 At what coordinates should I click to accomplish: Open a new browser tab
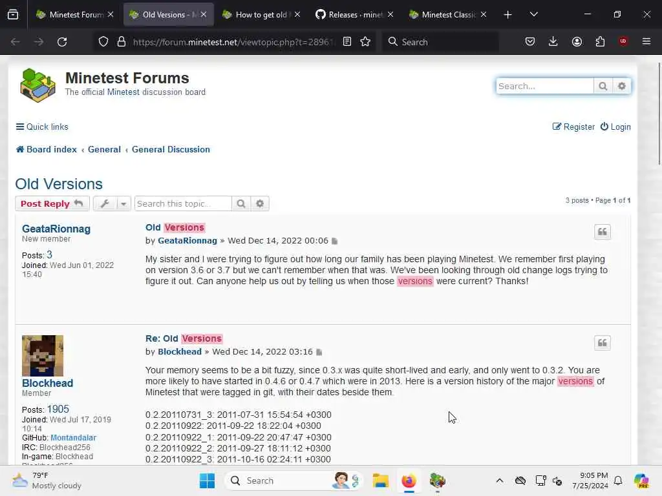pos(508,14)
